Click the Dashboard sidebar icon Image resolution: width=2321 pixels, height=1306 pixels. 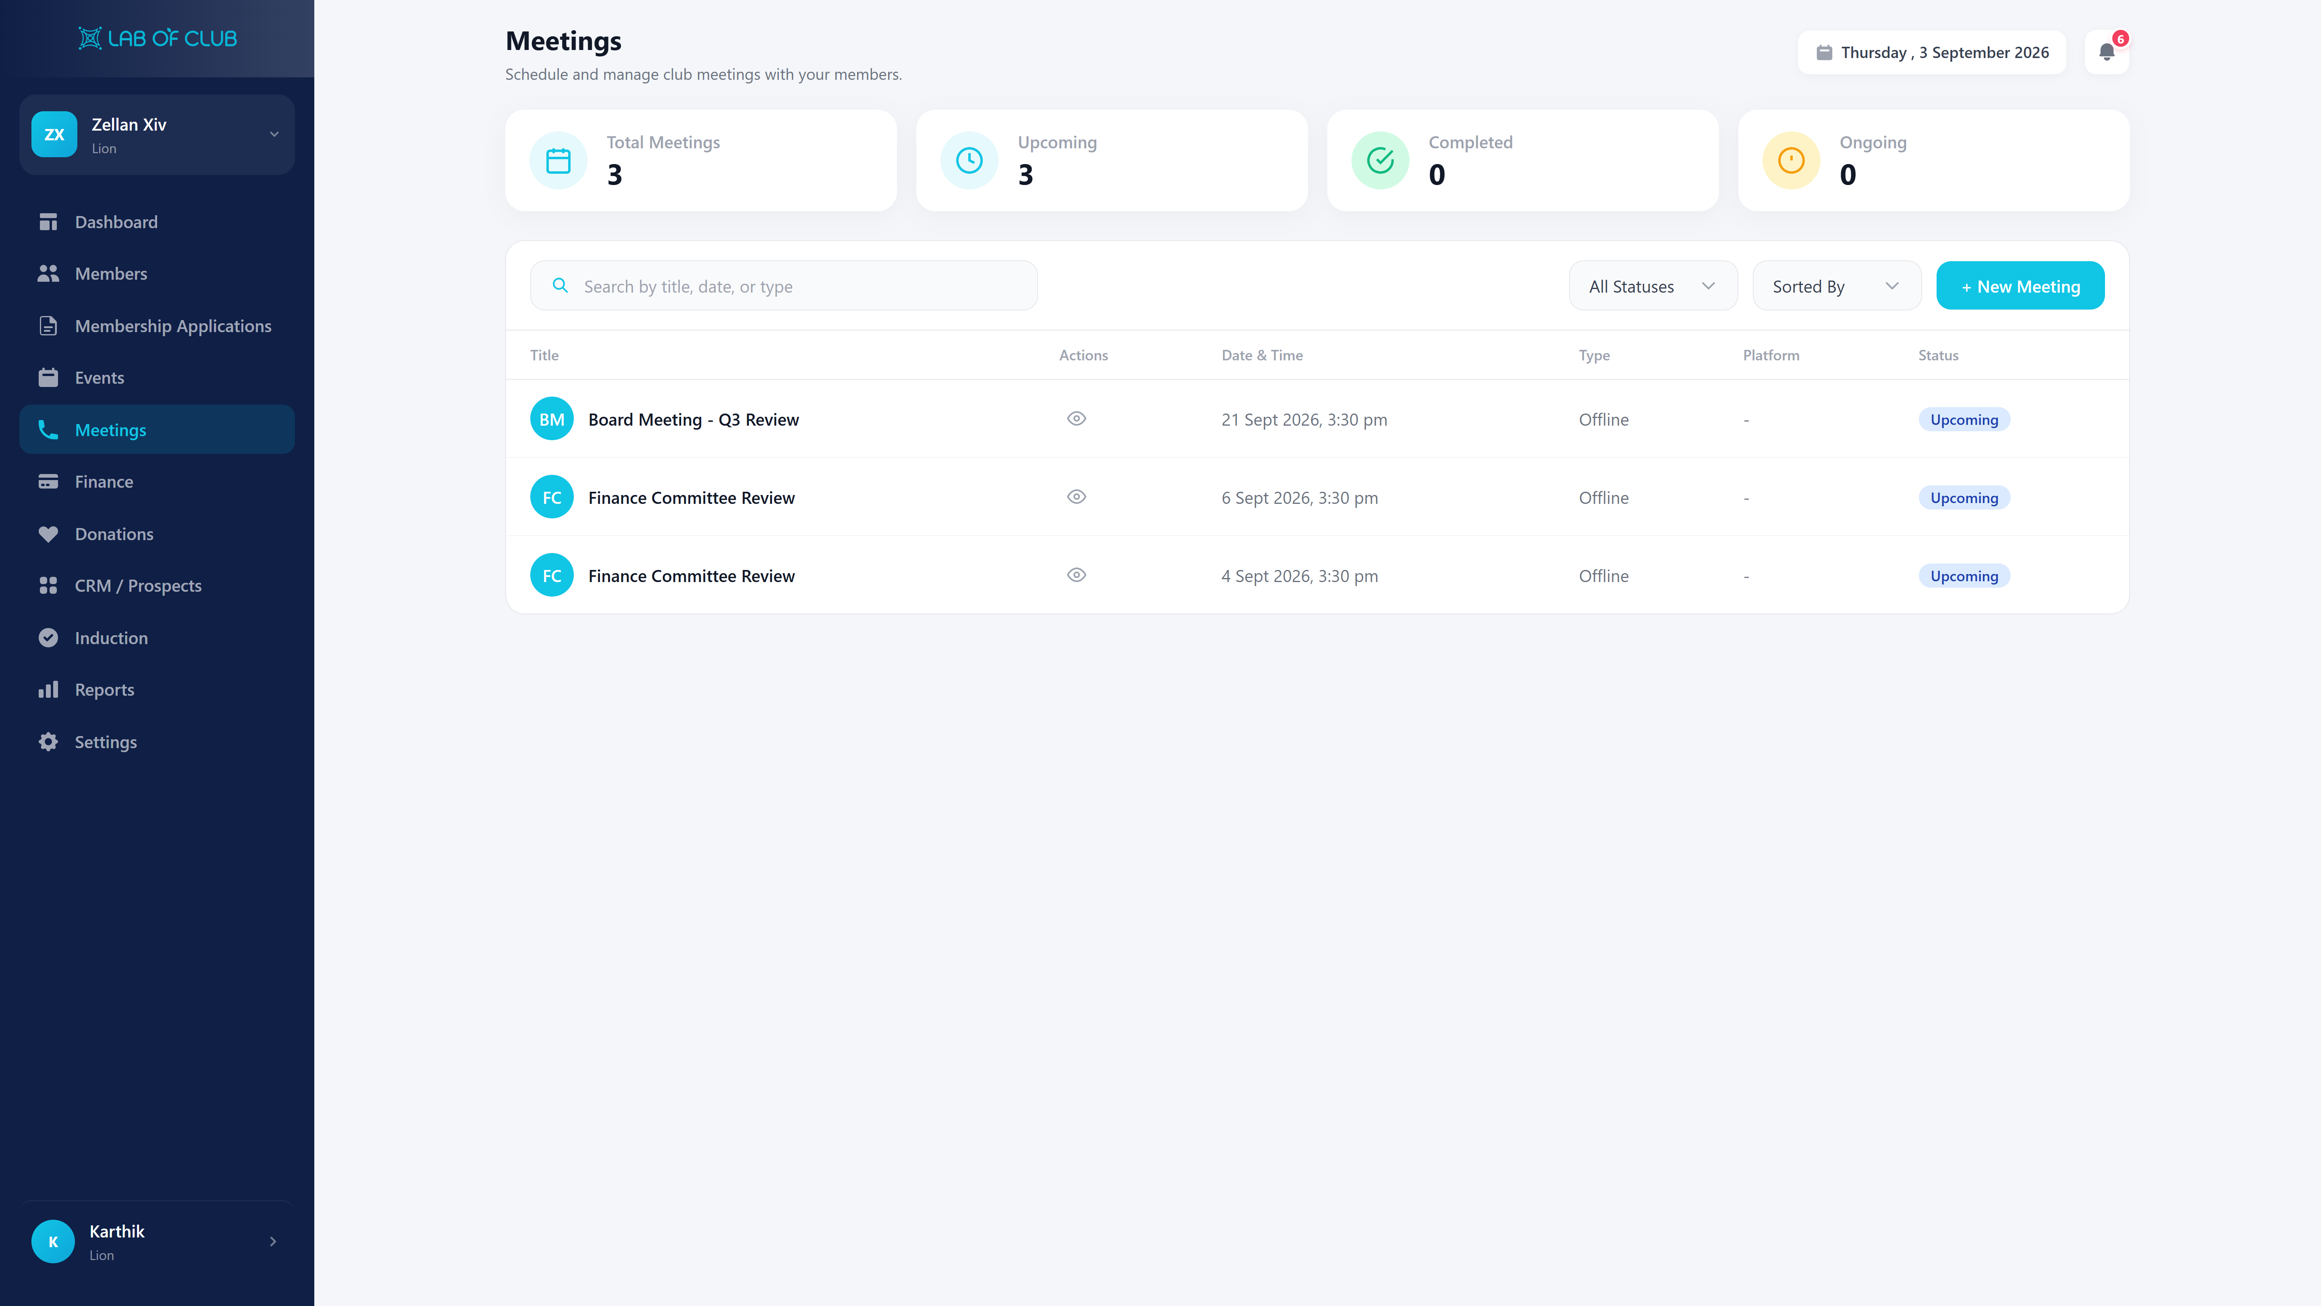(x=49, y=222)
